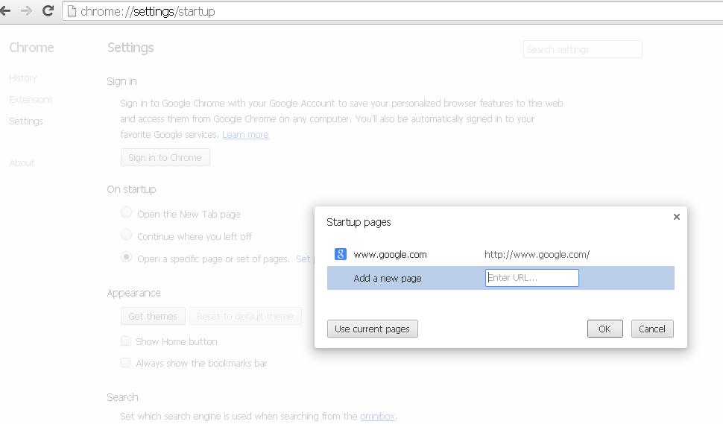
Task: Click the browser forward arrow
Action: pyautogui.click(x=26, y=10)
